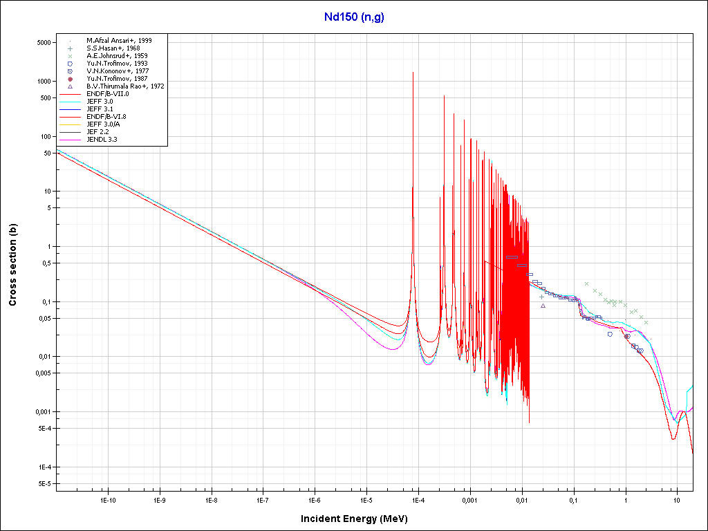Click the x marker beside A.E.Johnsrud+, 1959
Image resolution: width=708 pixels, height=531 pixels.
coord(71,56)
